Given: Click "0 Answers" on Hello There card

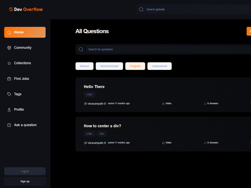Looking at the screenshot, I should point(213,104).
